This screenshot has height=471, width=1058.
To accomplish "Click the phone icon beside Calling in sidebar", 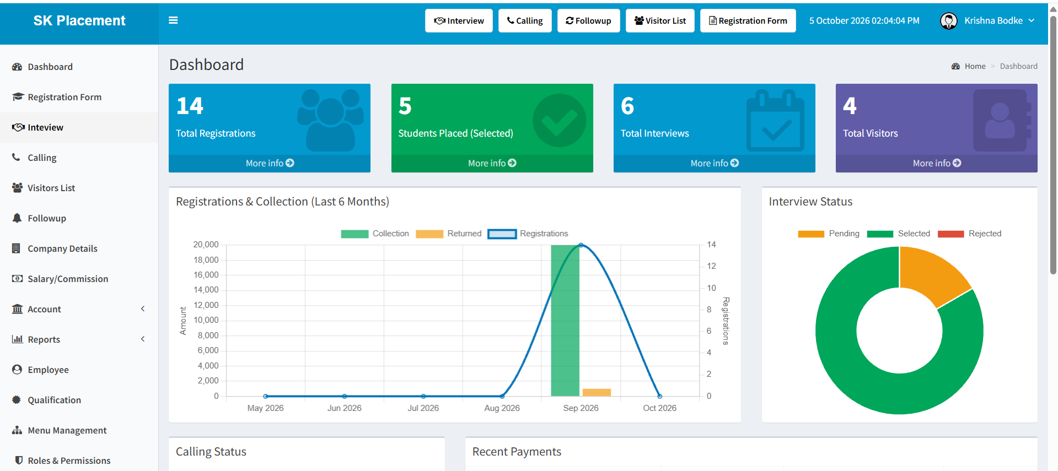I will (x=16, y=157).
